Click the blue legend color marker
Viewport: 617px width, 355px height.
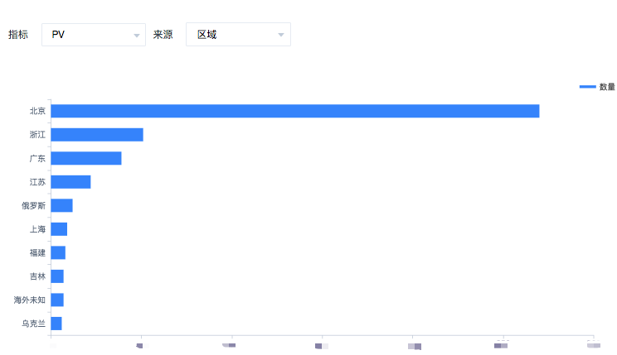587,86
